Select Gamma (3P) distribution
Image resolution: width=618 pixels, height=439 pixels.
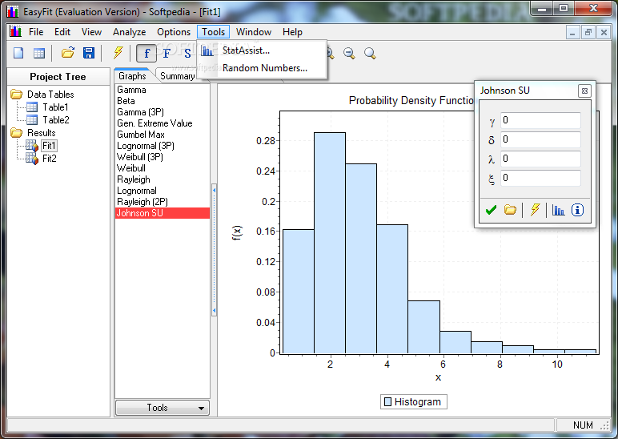pyautogui.click(x=162, y=112)
